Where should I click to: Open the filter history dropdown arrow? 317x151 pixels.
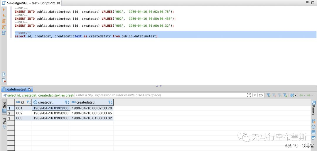tap(255, 95)
